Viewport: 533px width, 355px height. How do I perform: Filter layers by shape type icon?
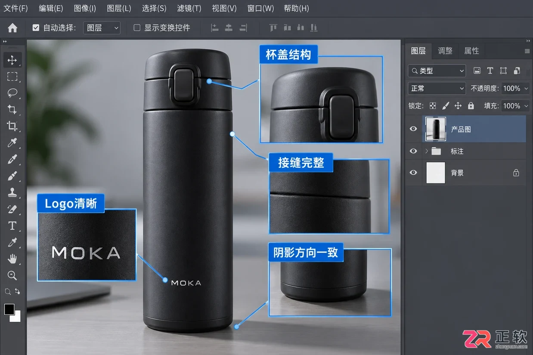tap(503, 71)
